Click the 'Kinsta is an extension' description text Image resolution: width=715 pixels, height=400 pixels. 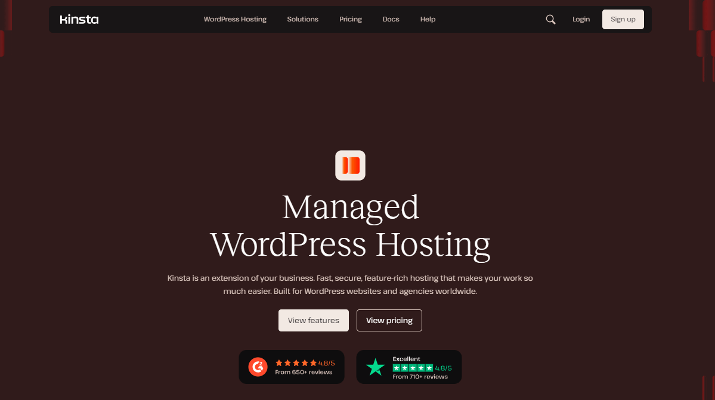(350, 284)
